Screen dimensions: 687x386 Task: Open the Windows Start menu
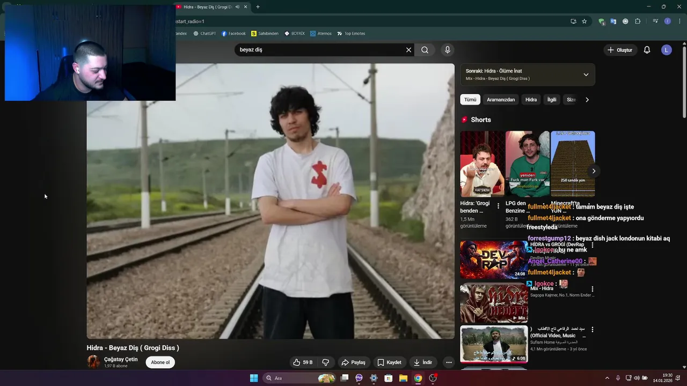click(254, 378)
